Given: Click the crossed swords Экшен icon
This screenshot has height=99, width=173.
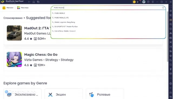Looking at the screenshot, I should [x=51, y=95].
